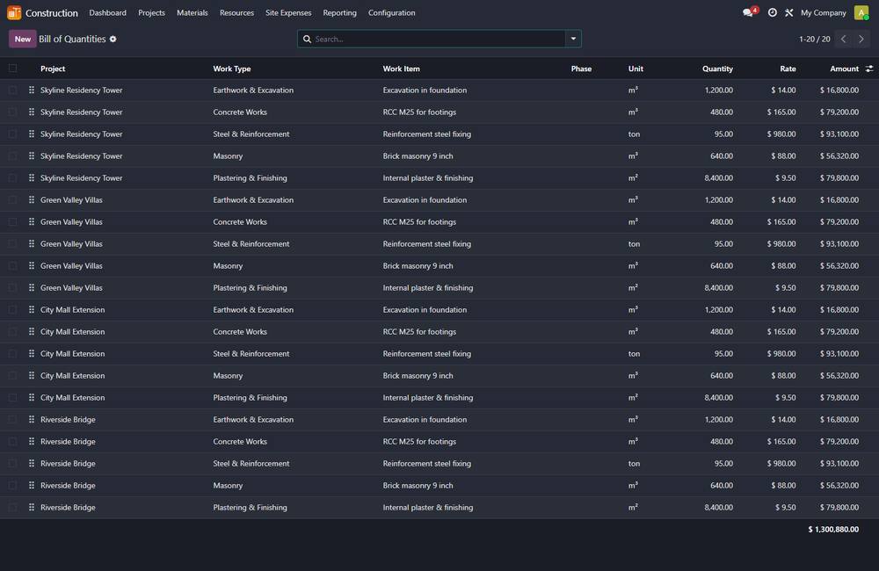Sort by Amount column header

pos(844,69)
